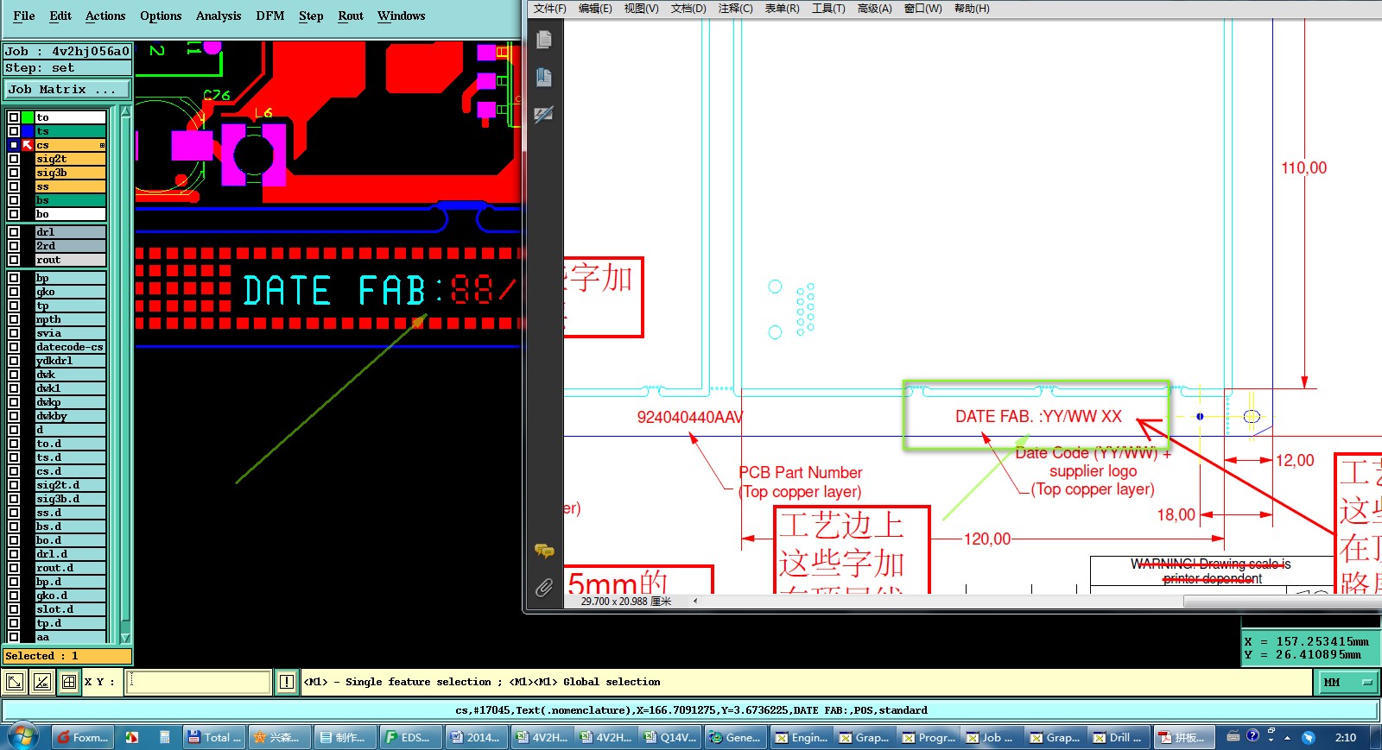Click the X Y coordinate input field

(199, 683)
